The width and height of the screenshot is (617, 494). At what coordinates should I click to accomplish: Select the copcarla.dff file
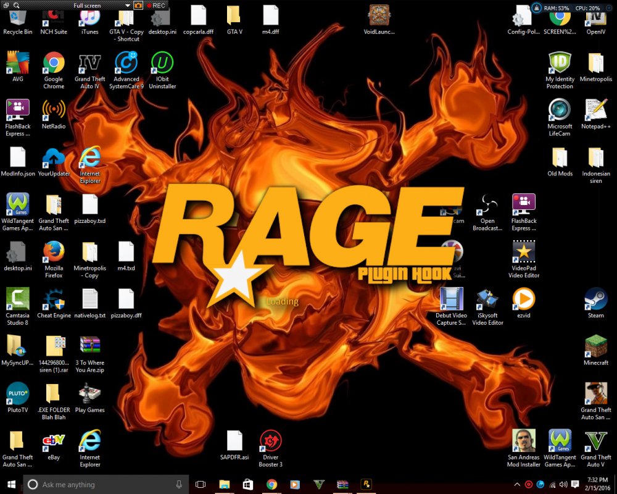click(x=198, y=20)
